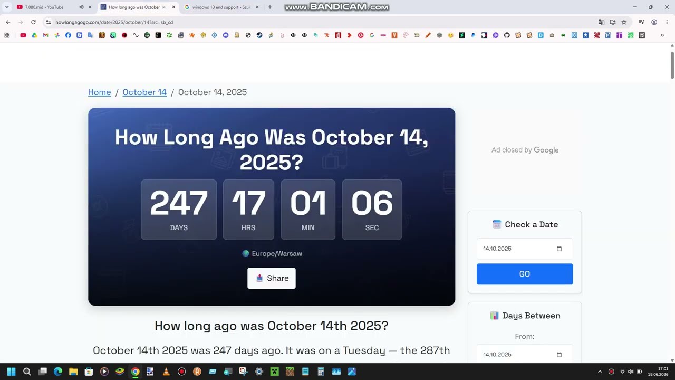Close the windows 10 end support tab
This screenshot has width=675, height=380.
pyautogui.click(x=257, y=7)
